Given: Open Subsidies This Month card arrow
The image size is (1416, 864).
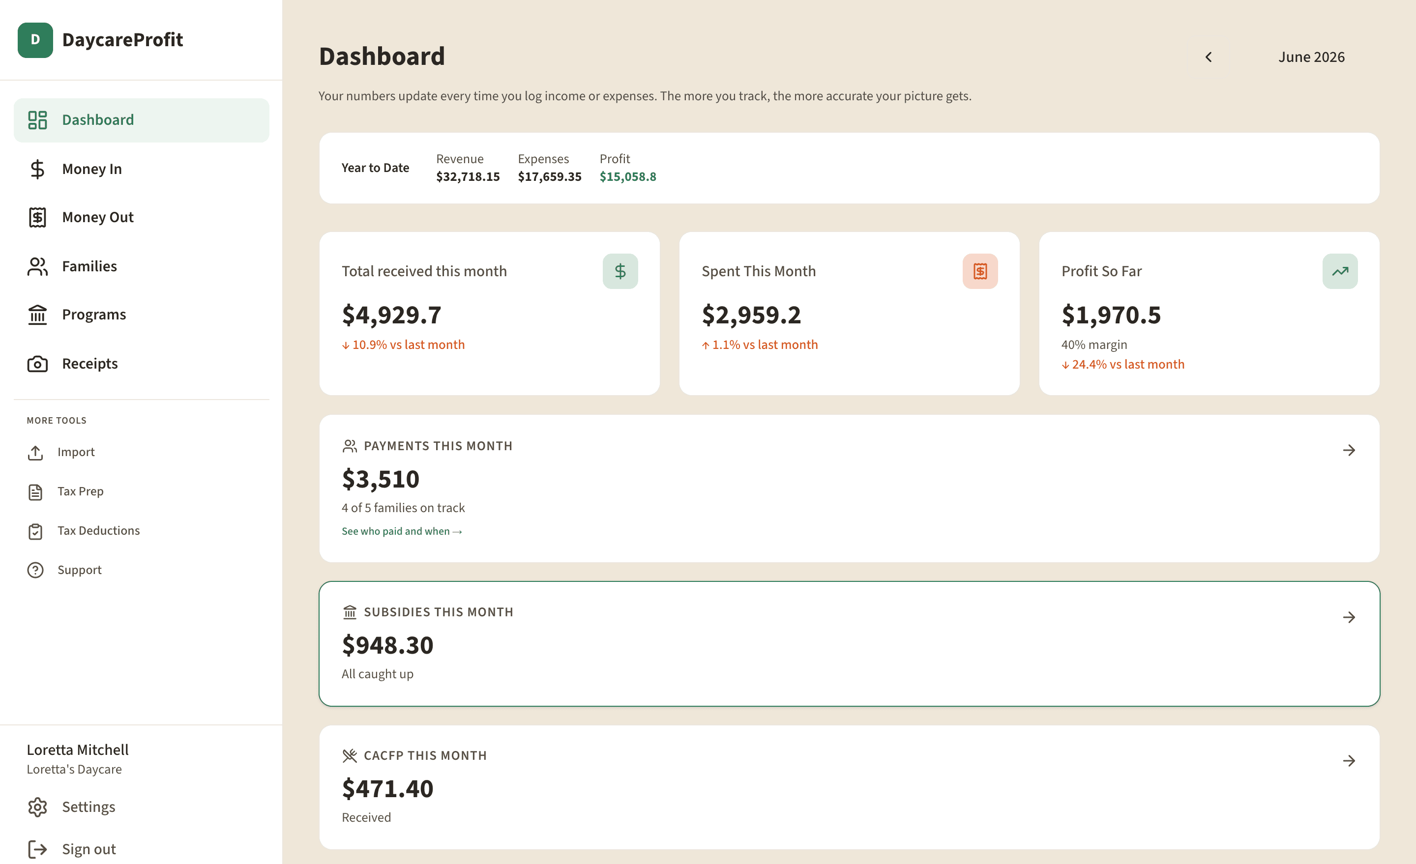Looking at the screenshot, I should (1349, 618).
